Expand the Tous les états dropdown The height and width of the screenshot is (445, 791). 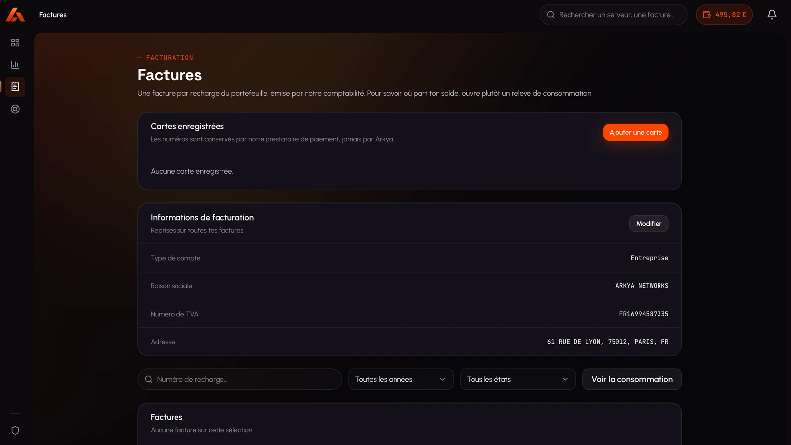(518, 379)
